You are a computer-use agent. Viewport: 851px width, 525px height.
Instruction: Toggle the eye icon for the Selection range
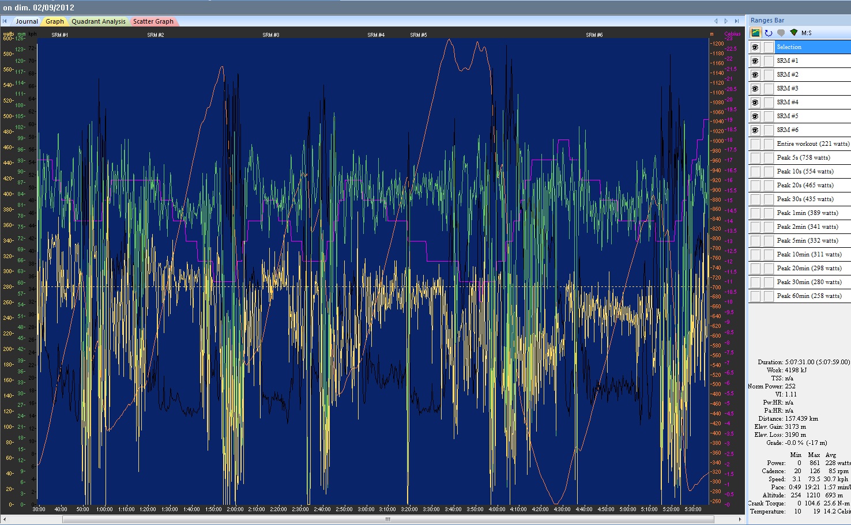755,47
